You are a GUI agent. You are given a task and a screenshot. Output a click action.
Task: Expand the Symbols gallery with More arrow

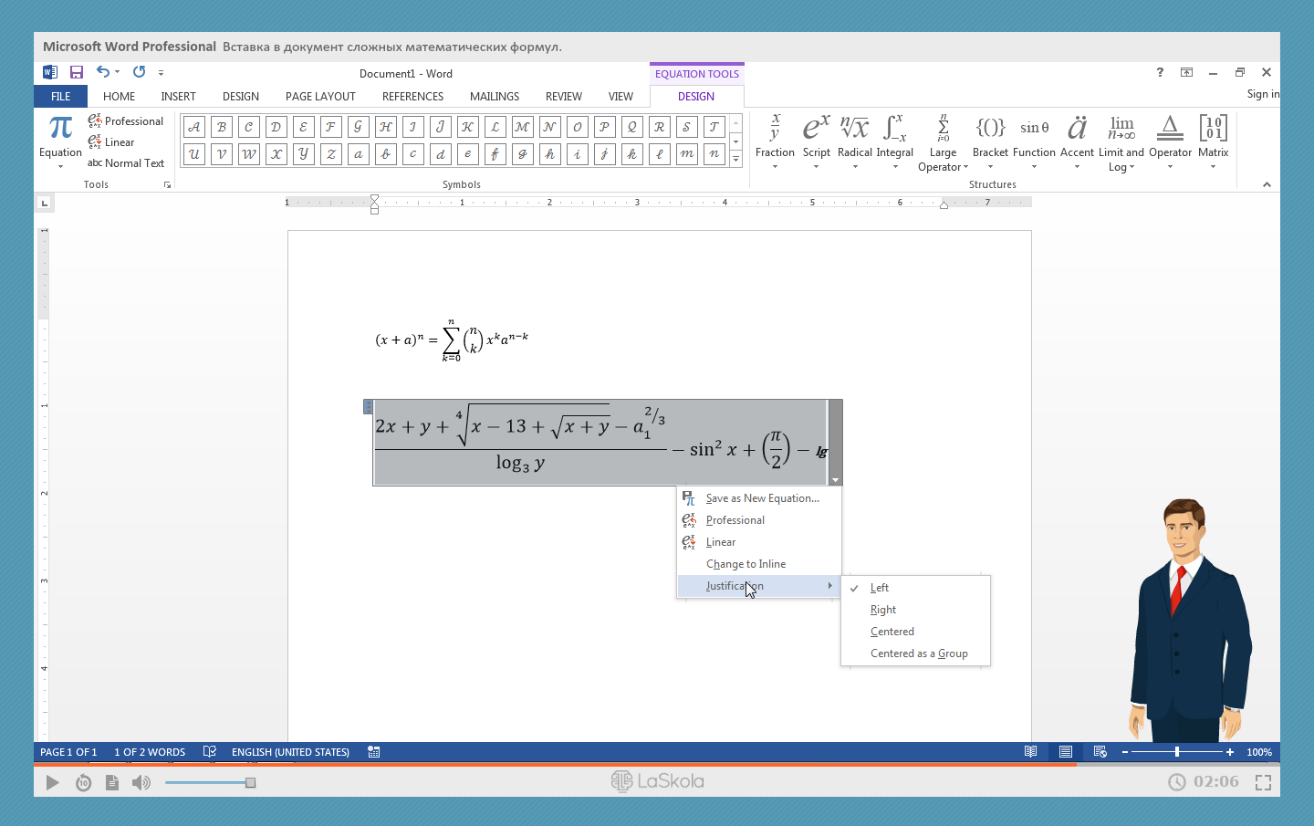(735, 159)
